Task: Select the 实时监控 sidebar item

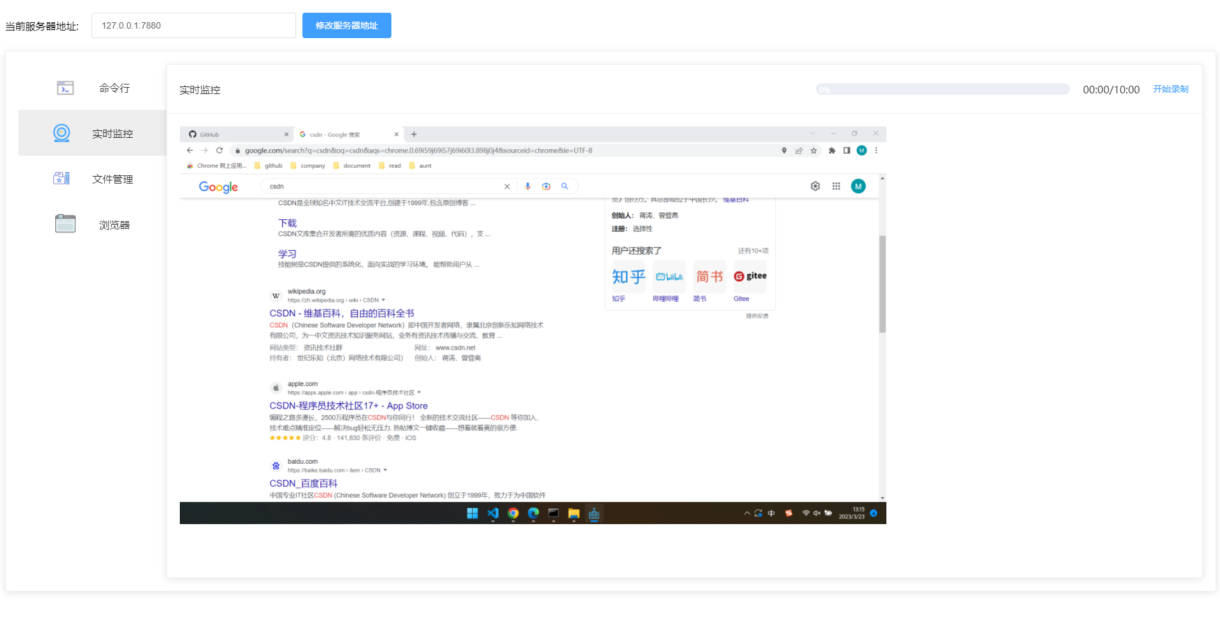Action: tap(92, 133)
